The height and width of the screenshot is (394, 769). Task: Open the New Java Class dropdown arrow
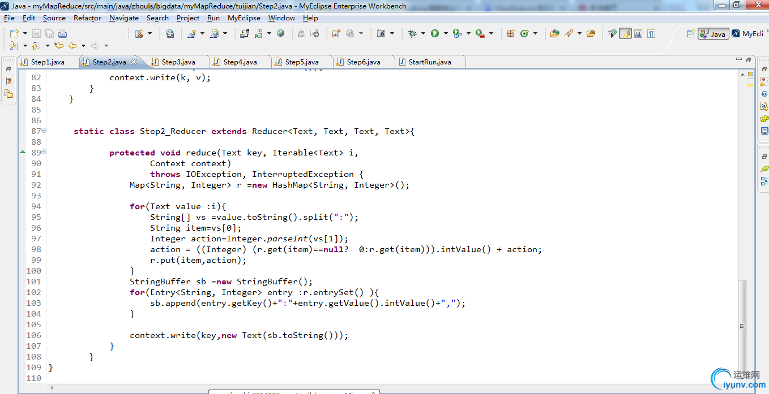point(536,33)
